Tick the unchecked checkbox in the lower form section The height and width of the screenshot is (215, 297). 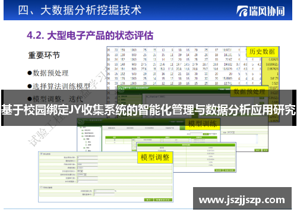(x=42, y=187)
